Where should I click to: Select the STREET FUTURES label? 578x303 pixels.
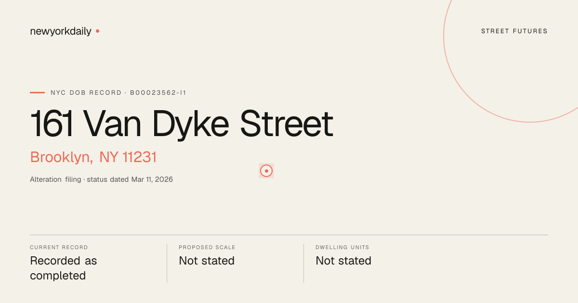514,31
